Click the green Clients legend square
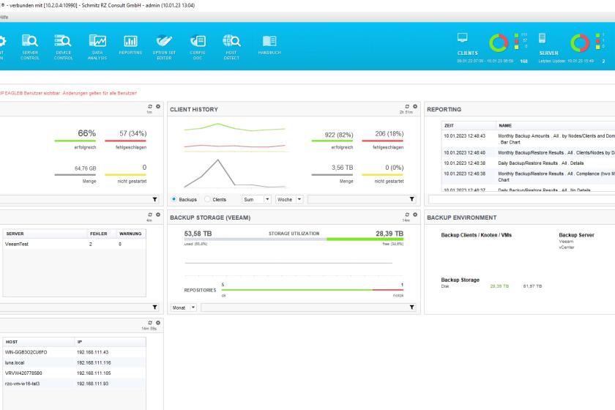Image resolution: width=615 pixels, height=410 pixels. point(517,36)
